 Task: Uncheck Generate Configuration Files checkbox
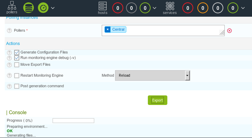pyautogui.click(x=17, y=52)
